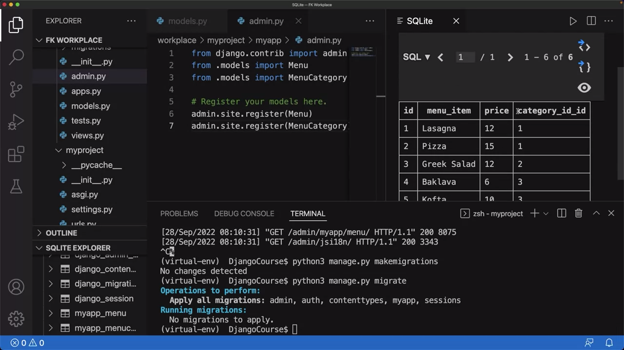Open the Source Control view

click(x=16, y=89)
